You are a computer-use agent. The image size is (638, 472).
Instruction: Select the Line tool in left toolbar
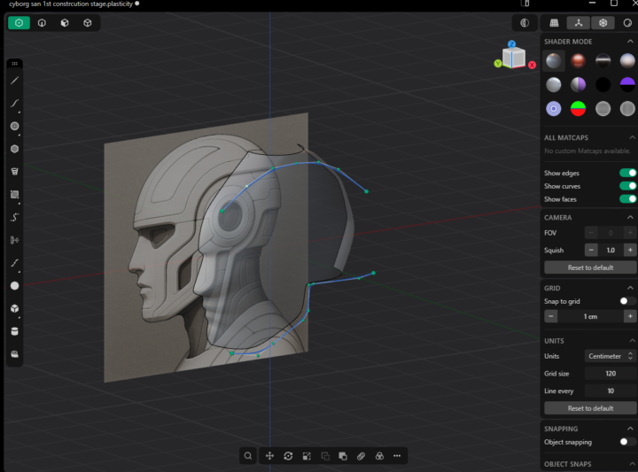(14, 81)
